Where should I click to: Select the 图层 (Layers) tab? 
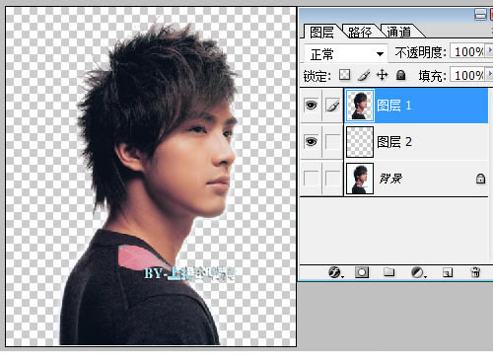click(x=321, y=32)
